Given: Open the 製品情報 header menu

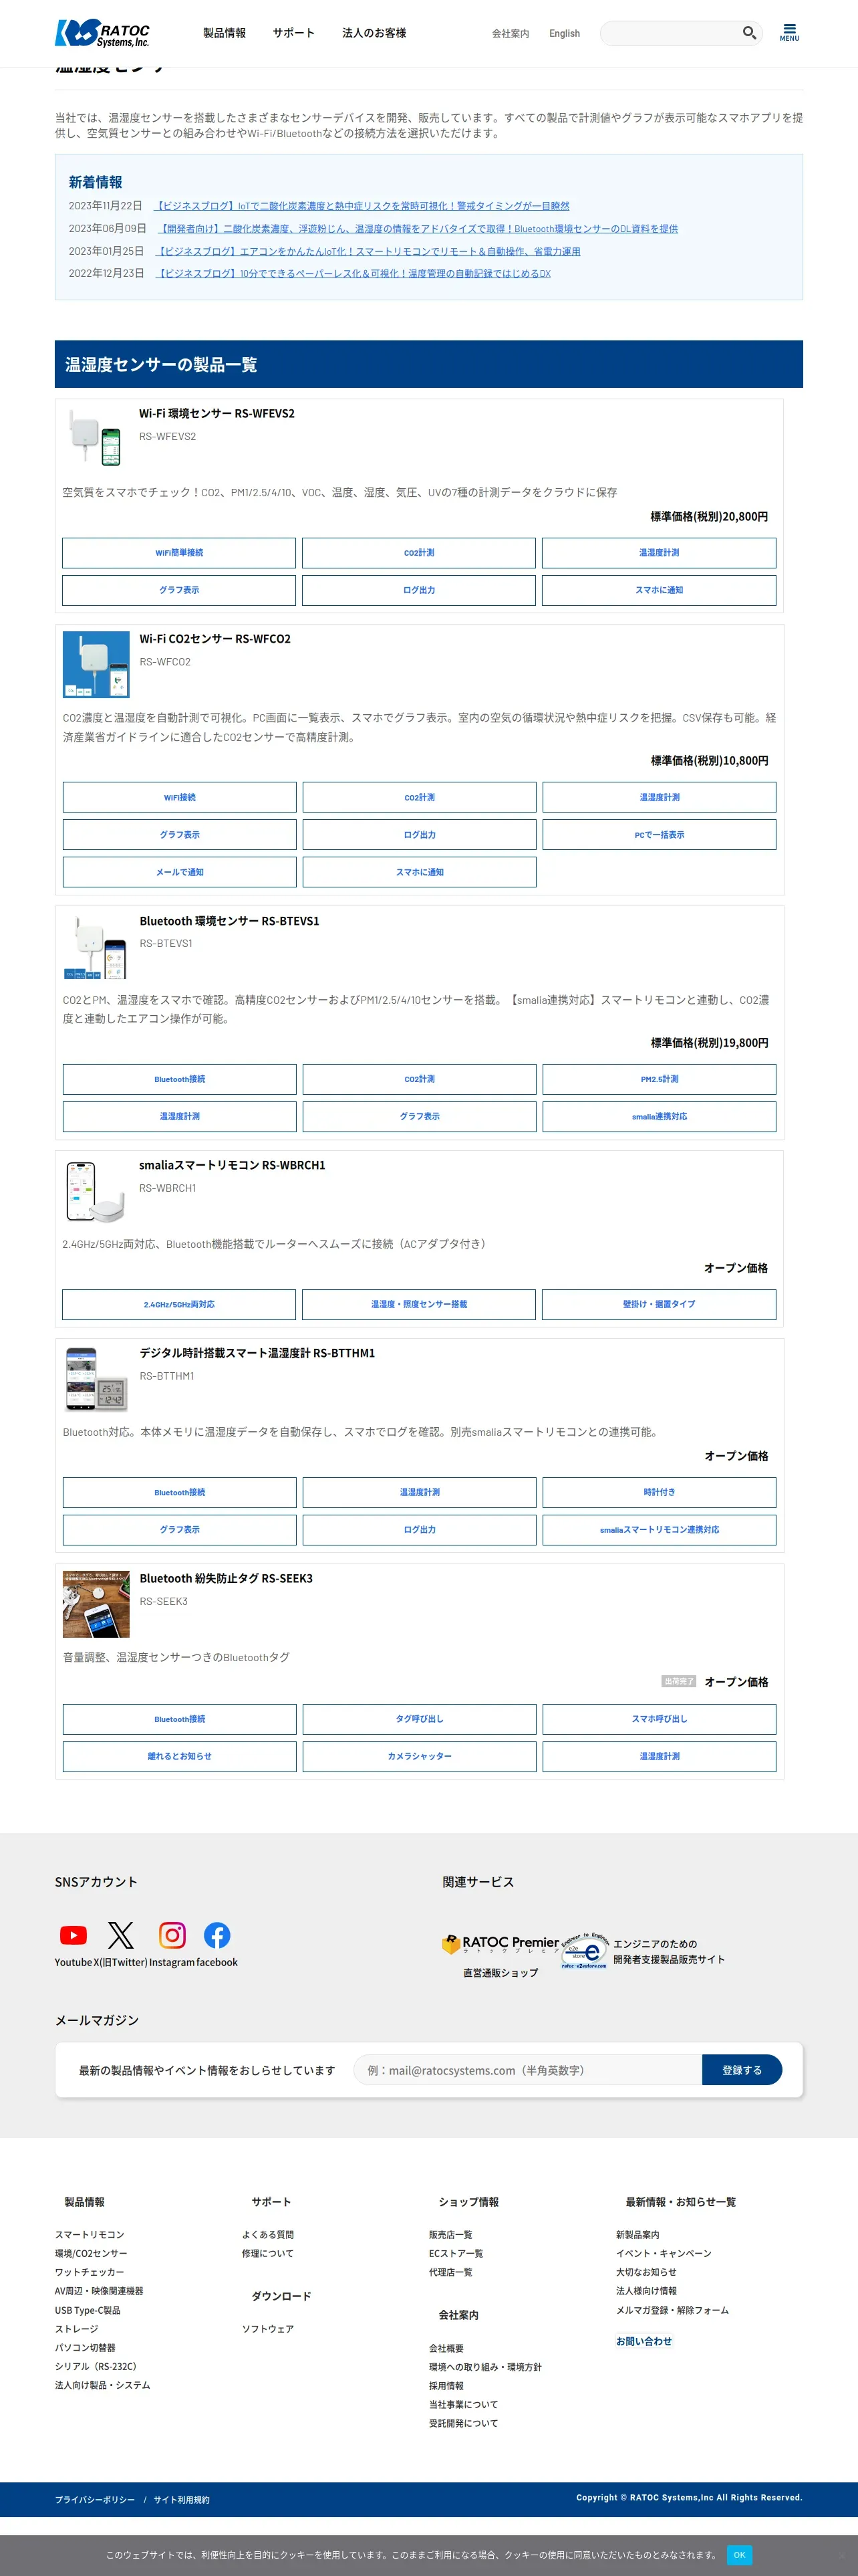Looking at the screenshot, I should [x=225, y=33].
